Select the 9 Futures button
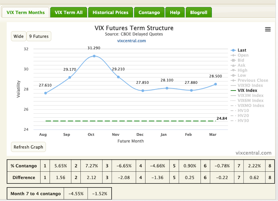278x201 pixels. [39, 36]
